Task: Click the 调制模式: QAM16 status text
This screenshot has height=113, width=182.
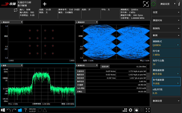Action: [129, 9]
